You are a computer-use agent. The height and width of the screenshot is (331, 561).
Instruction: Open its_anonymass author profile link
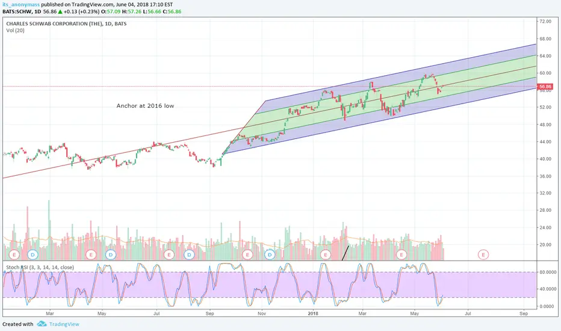21,5
